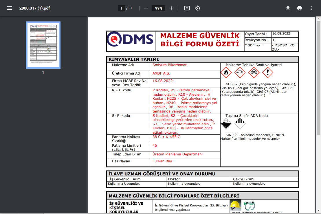Click the 99% zoom level field
This screenshot has width=321, height=214.
[x=159, y=8]
